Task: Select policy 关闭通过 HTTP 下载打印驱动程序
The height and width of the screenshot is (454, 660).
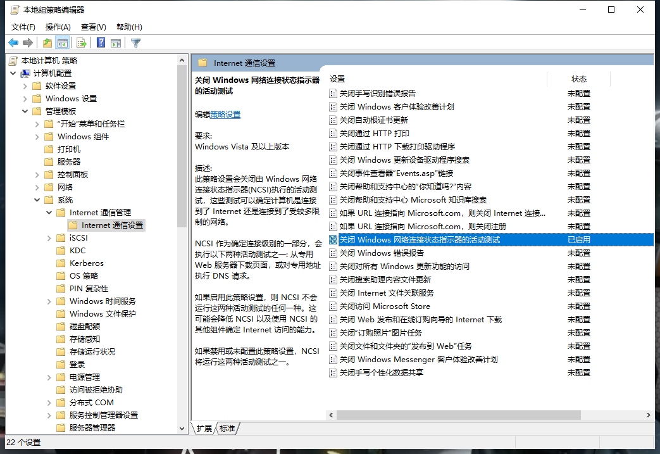Action: click(397, 146)
